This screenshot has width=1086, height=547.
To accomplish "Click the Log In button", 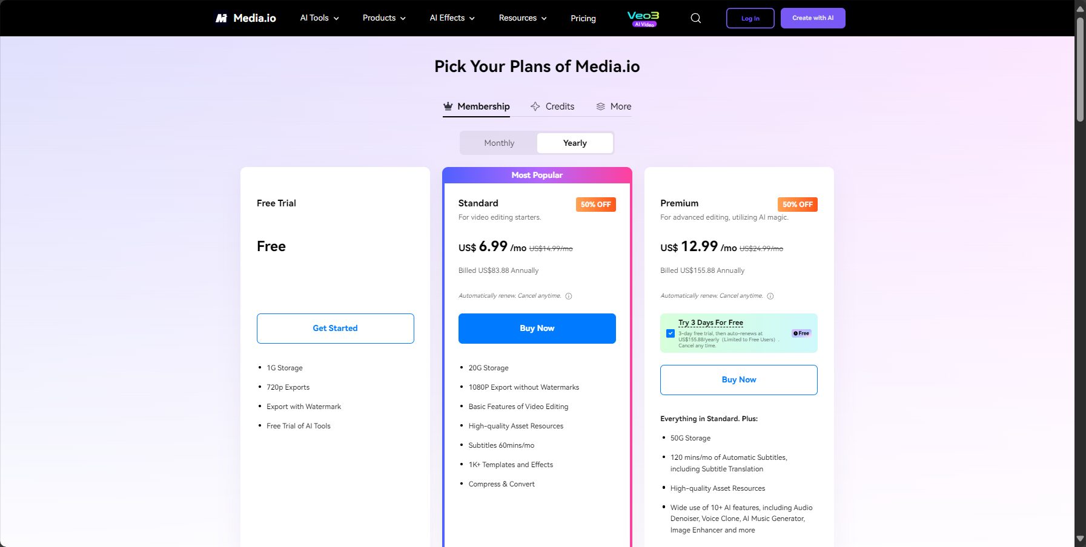I will (x=750, y=18).
